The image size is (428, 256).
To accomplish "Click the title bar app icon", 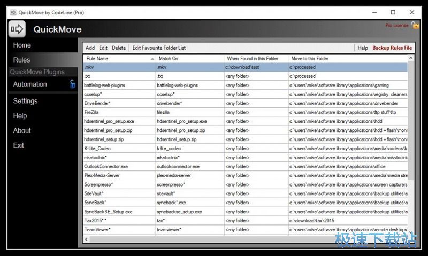I will (x=12, y=12).
